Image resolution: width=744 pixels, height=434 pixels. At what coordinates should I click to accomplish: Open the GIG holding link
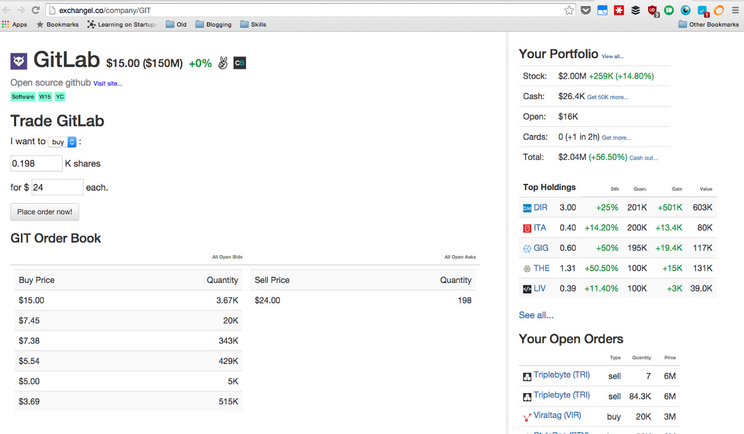[541, 248]
